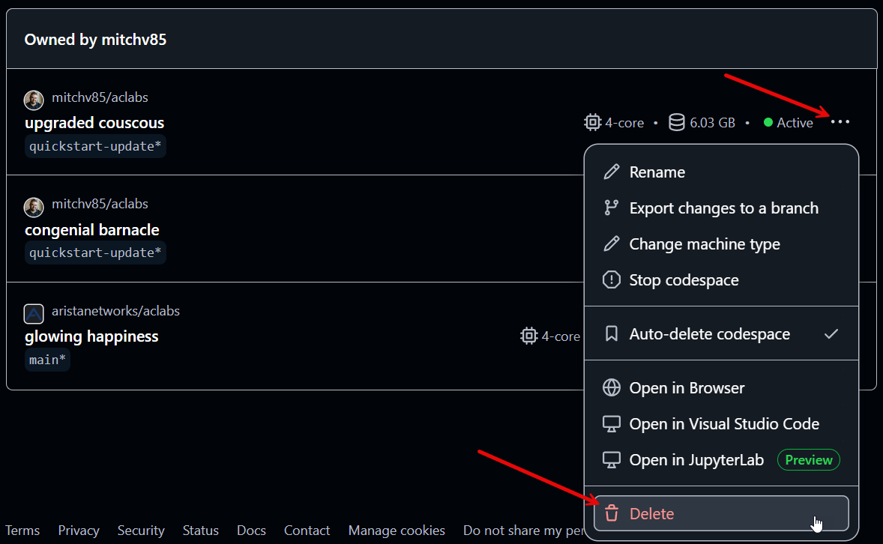Click the quickstart-update* branch under upgraded couscous
The height and width of the screenshot is (544, 883).
[95, 146]
